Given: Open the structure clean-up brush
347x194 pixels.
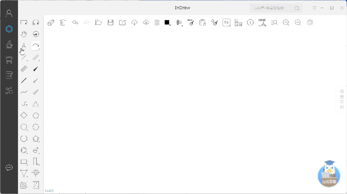Looking at the screenshot, I should click(214, 22).
